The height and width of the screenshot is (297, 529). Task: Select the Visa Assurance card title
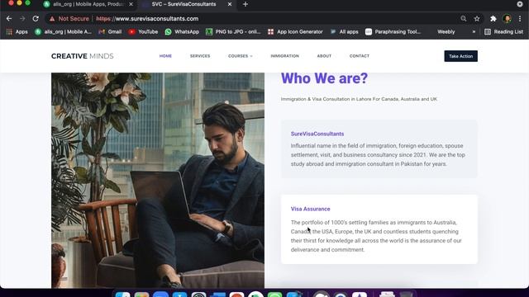click(311, 209)
